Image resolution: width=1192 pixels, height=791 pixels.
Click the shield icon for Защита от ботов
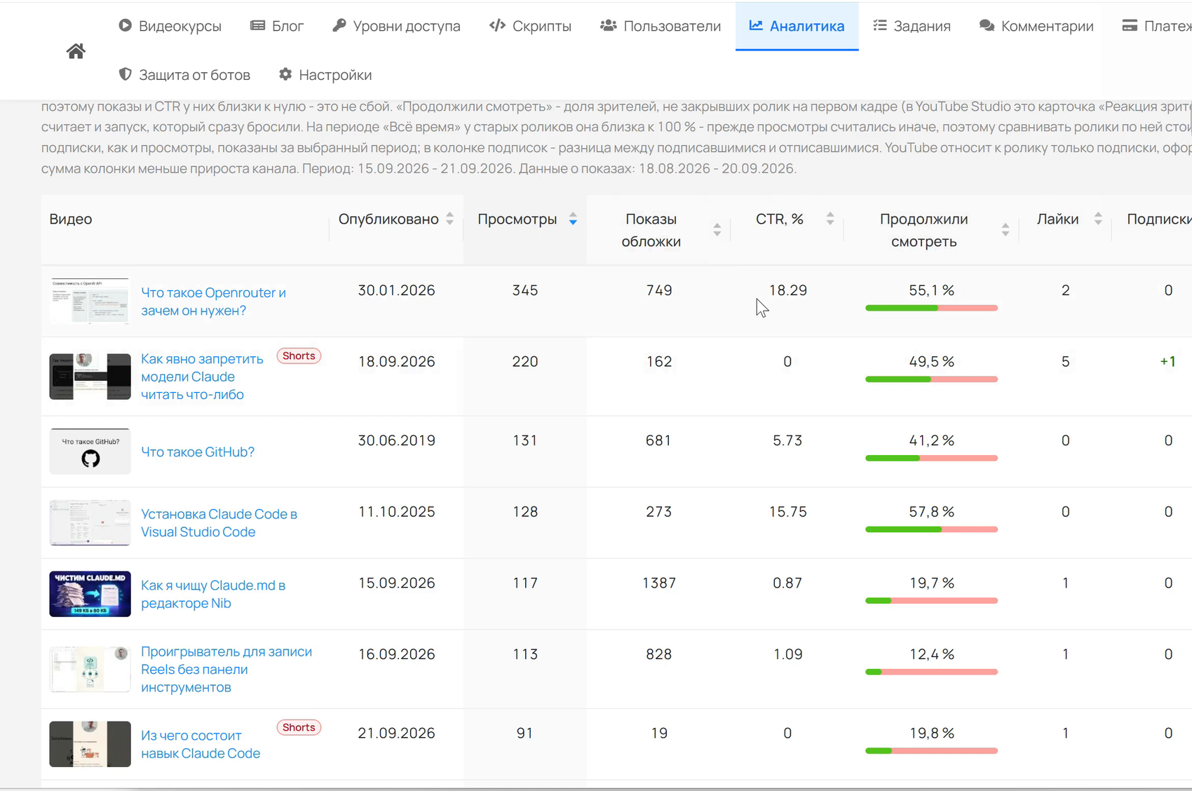[125, 74]
